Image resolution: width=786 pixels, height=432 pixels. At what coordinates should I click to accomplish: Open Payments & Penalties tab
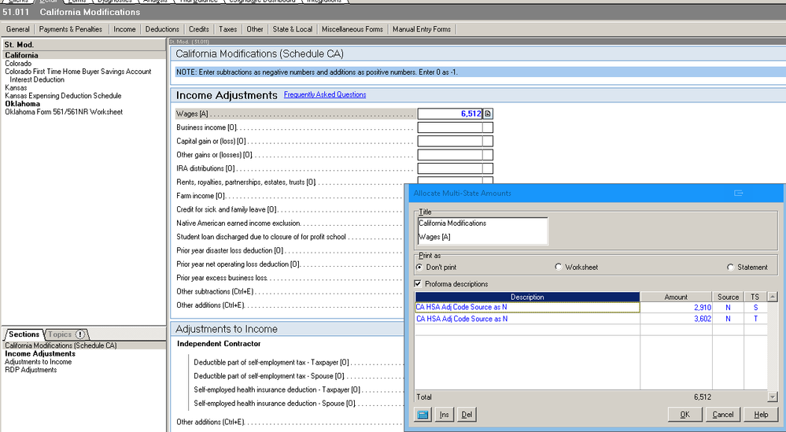[70, 29]
